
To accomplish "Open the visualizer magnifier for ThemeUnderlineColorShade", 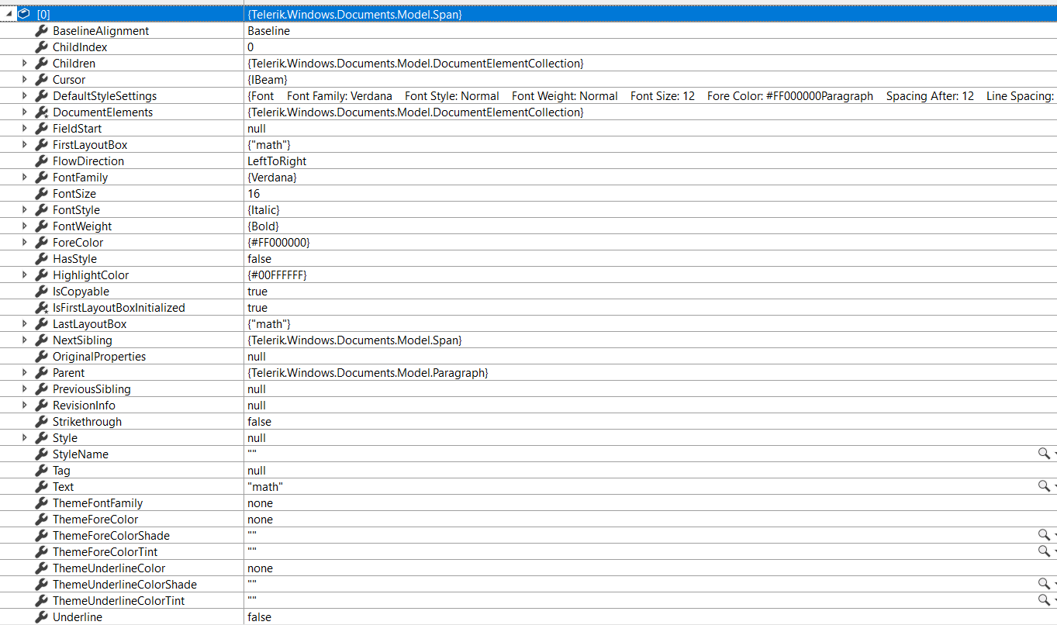I will point(1044,584).
